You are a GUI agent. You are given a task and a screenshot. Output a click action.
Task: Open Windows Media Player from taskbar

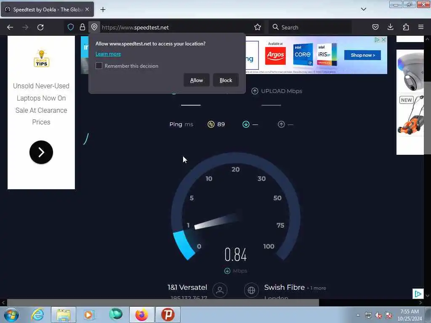[89, 315]
